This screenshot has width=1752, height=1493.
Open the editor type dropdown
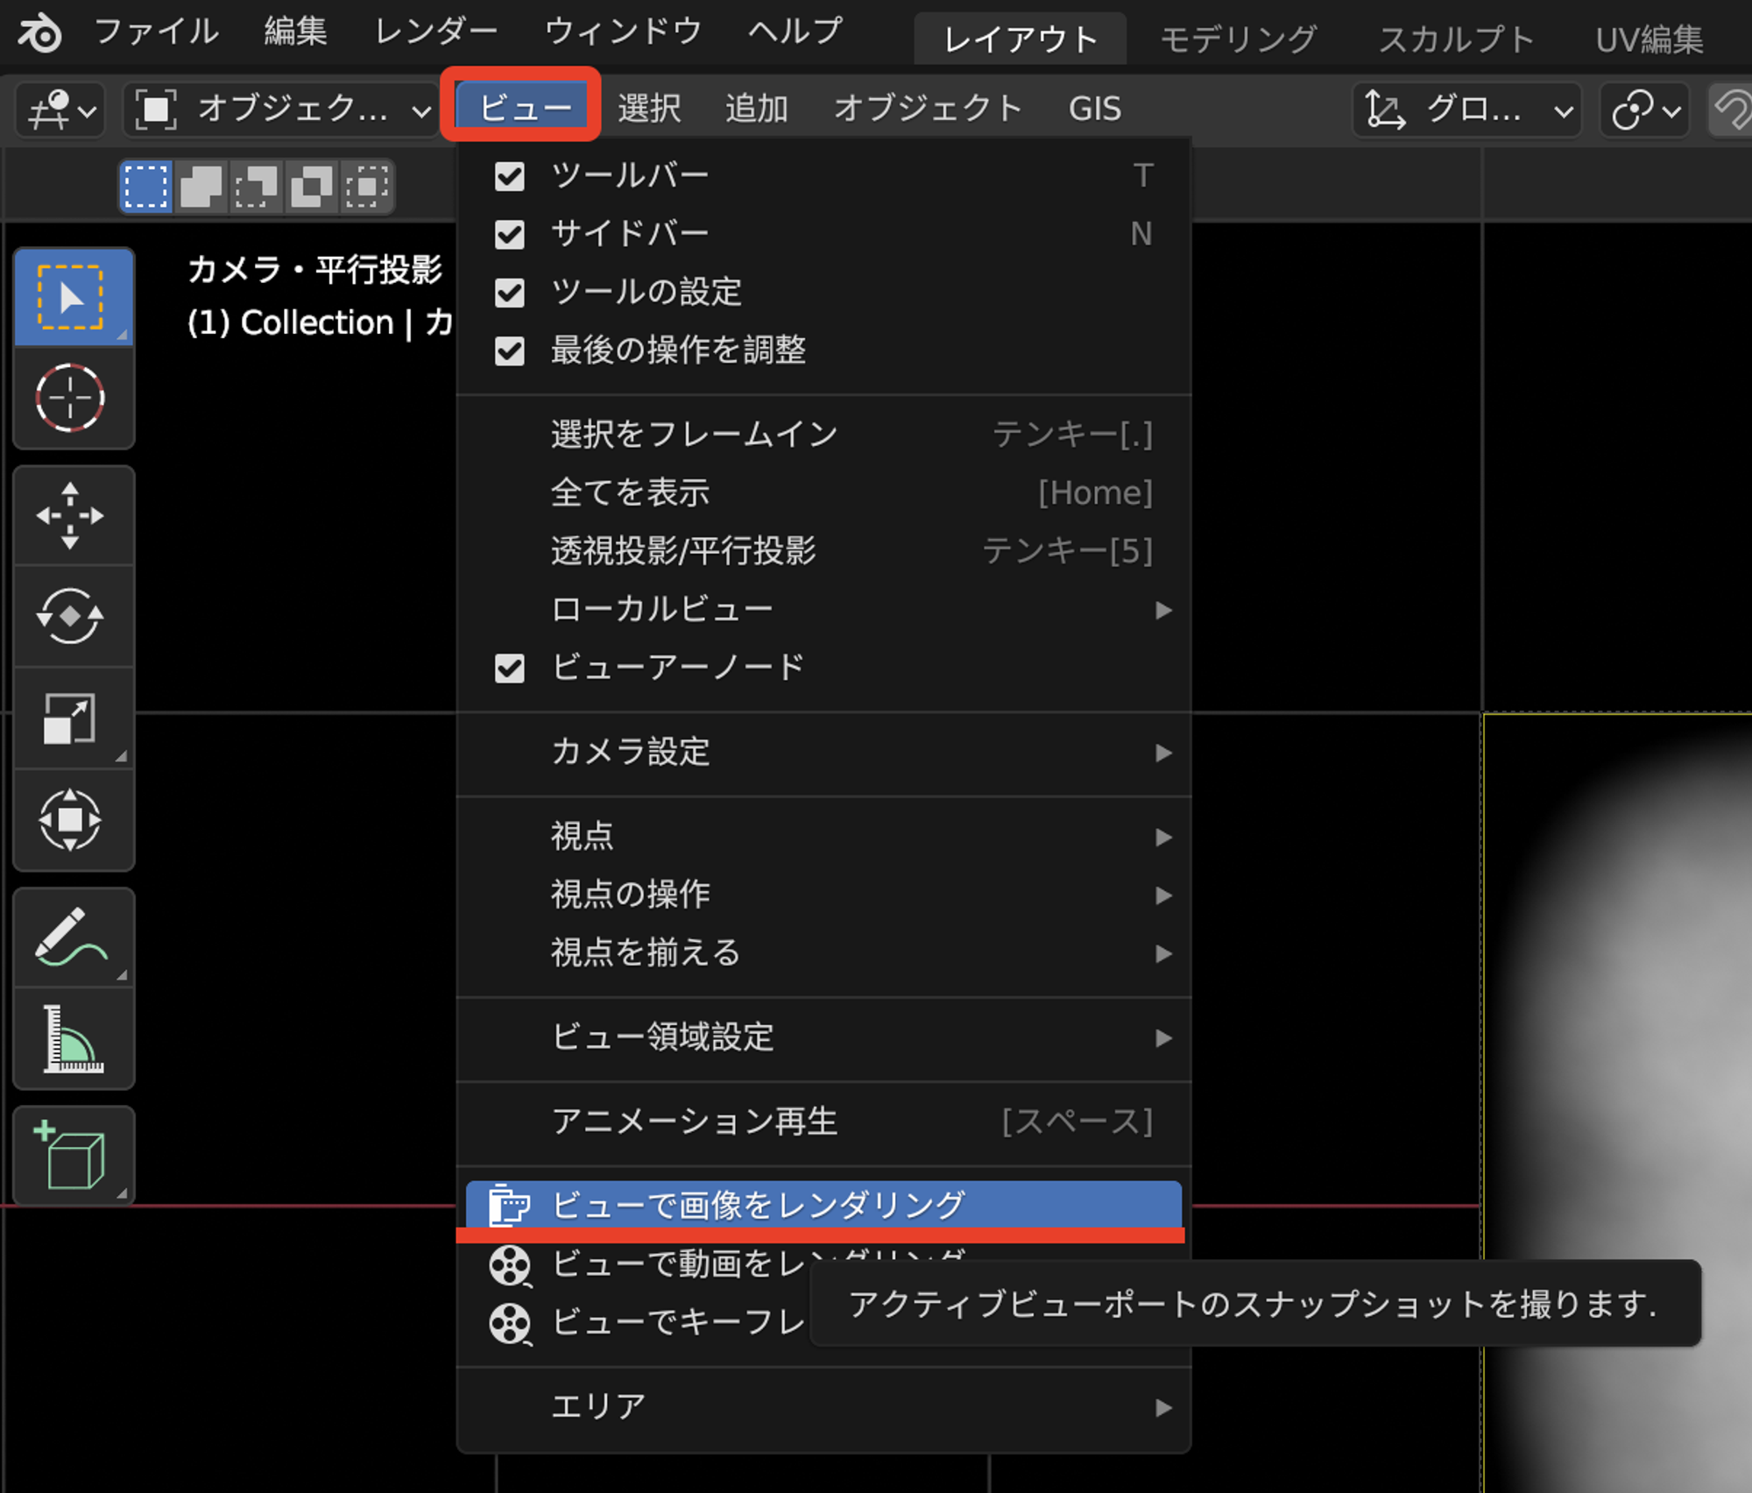pyautogui.click(x=60, y=110)
